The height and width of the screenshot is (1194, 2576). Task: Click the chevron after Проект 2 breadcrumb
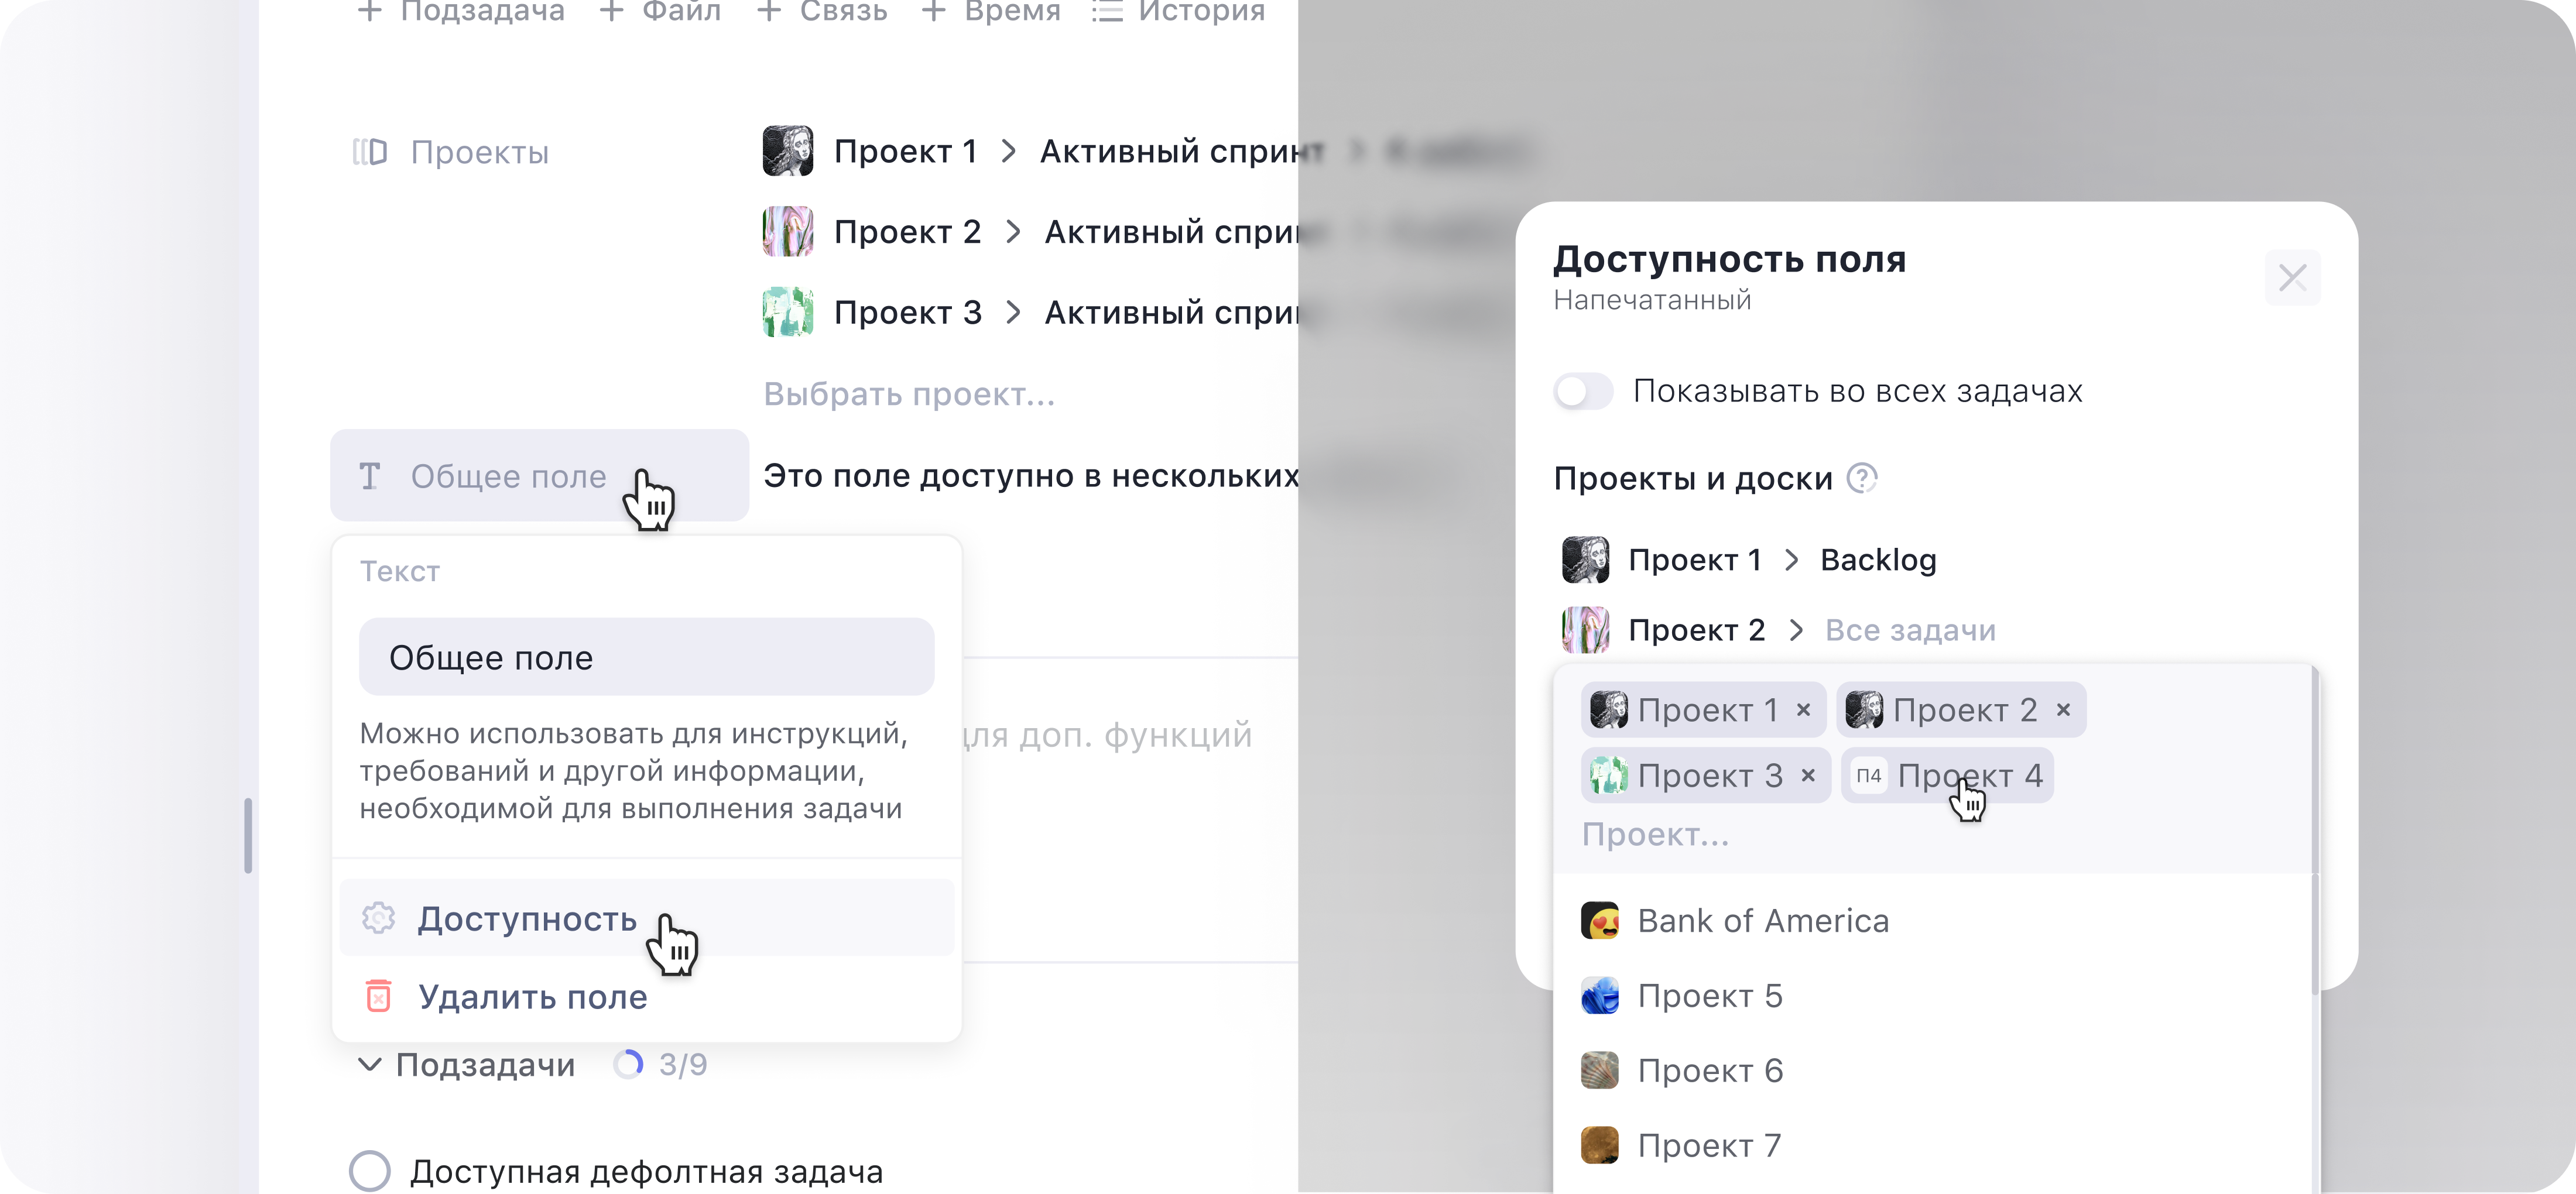[1014, 231]
